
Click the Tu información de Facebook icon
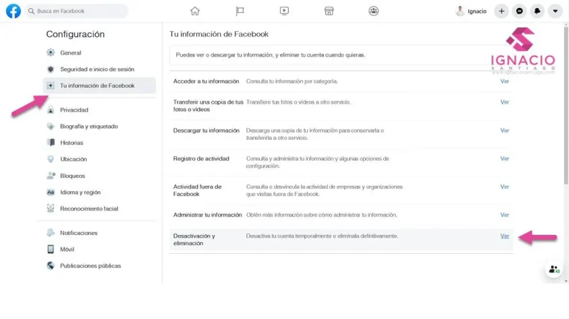click(51, 85)
